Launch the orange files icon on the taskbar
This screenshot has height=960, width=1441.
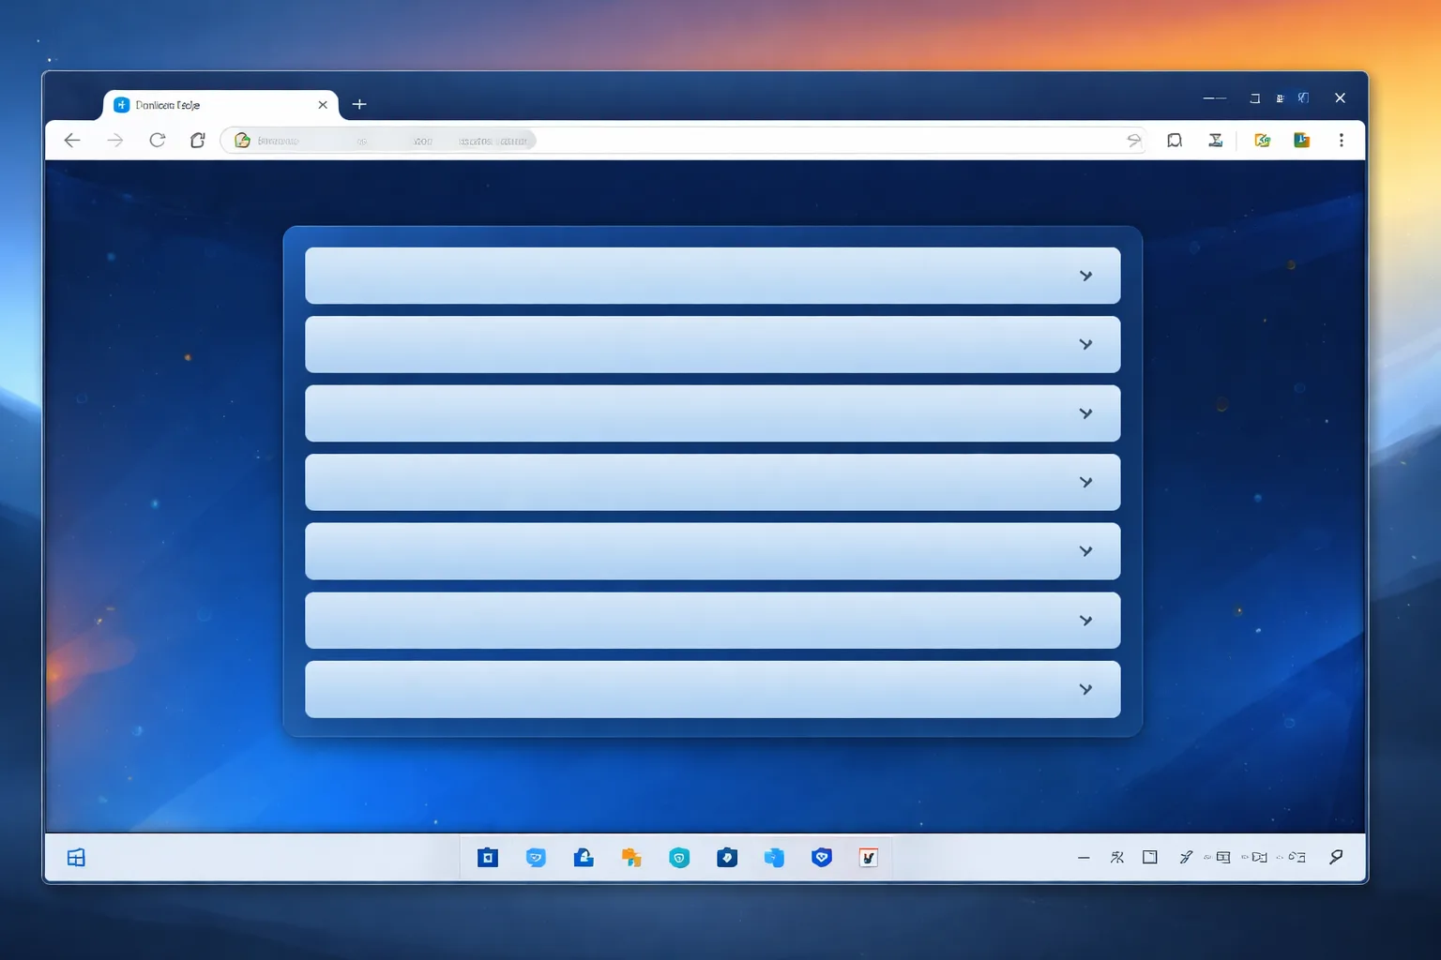(x=631, y=857)
